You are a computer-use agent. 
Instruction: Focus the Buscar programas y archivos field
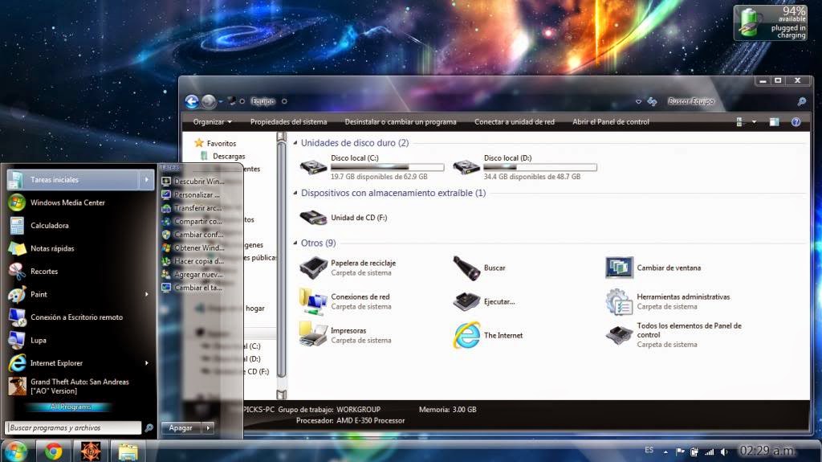(x=73, y=428)
